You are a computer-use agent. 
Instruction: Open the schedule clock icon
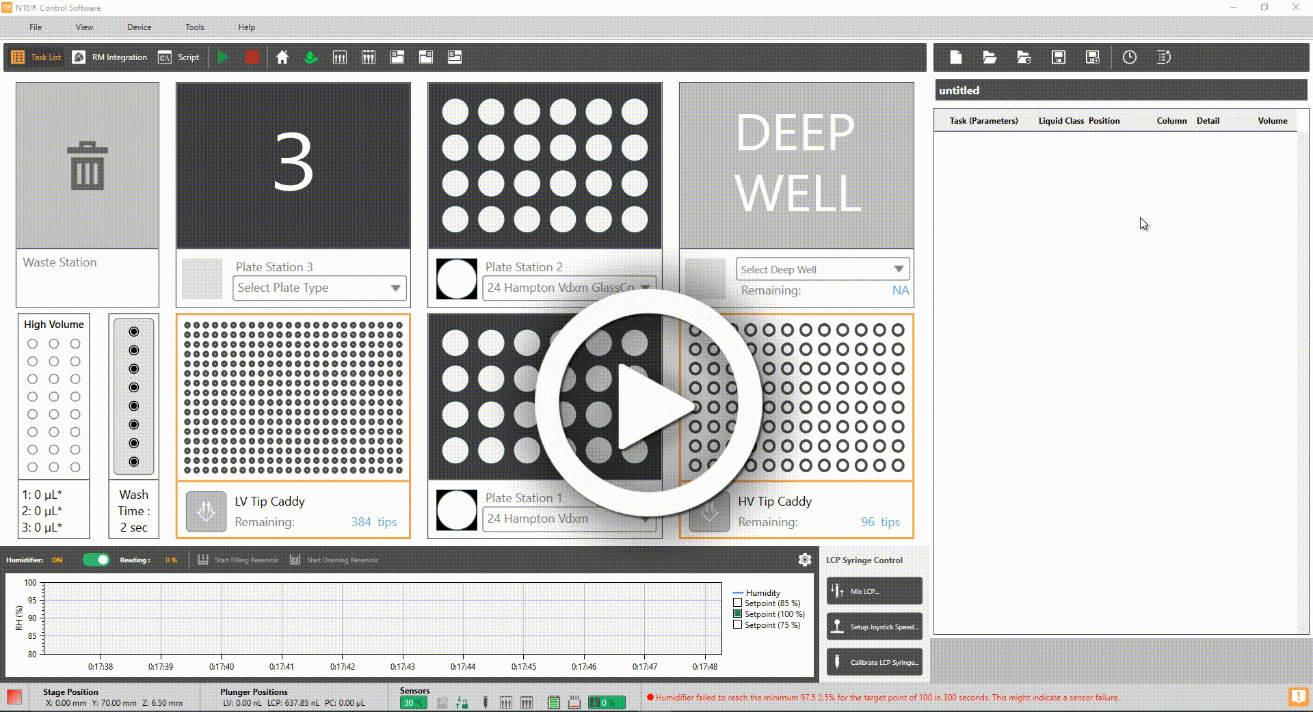(1129, 57)
